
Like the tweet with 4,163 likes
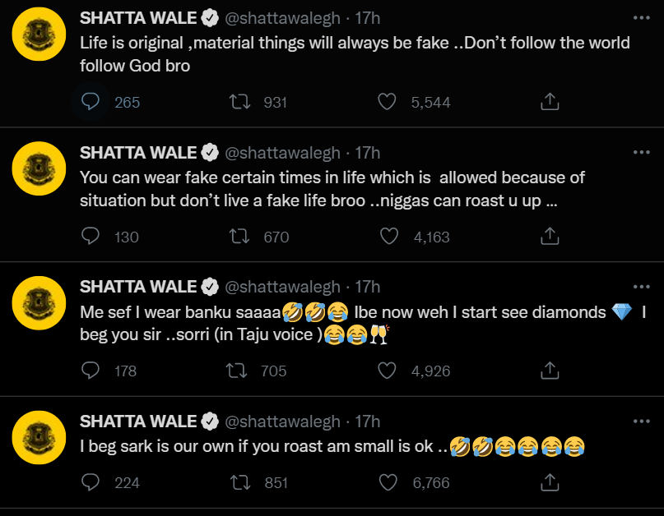[388, 236]
